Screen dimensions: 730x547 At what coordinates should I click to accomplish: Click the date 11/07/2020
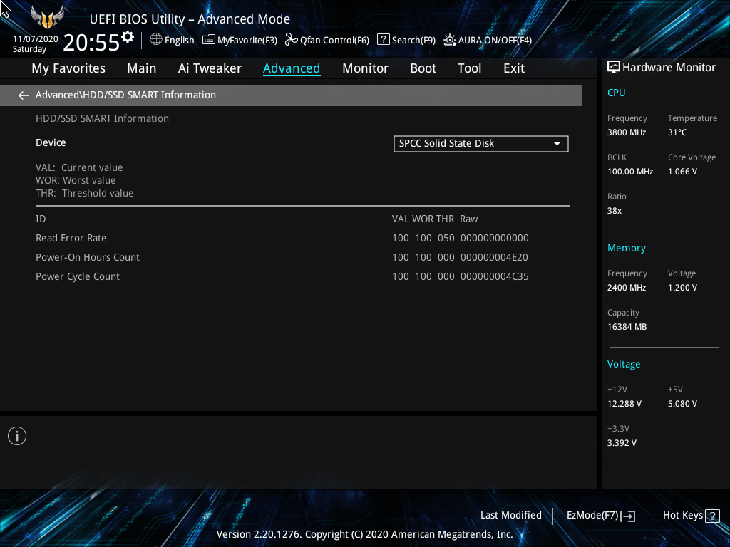36,39
